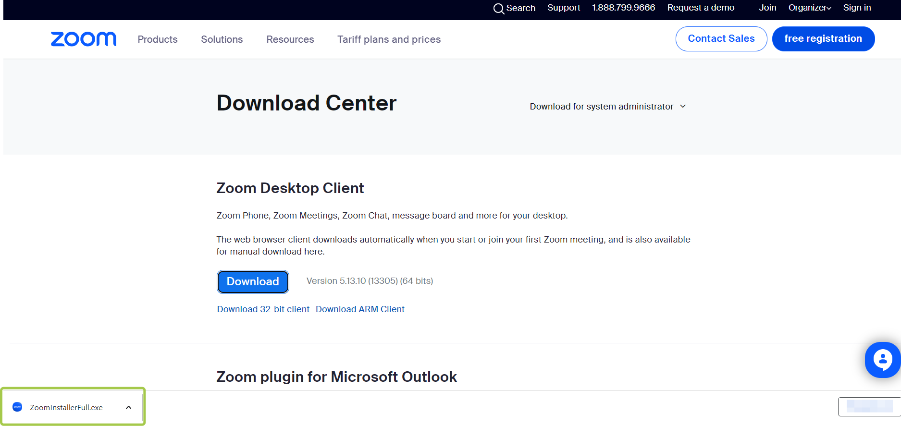
Task: Click the Contact Sales button
Action: (721, 39)
